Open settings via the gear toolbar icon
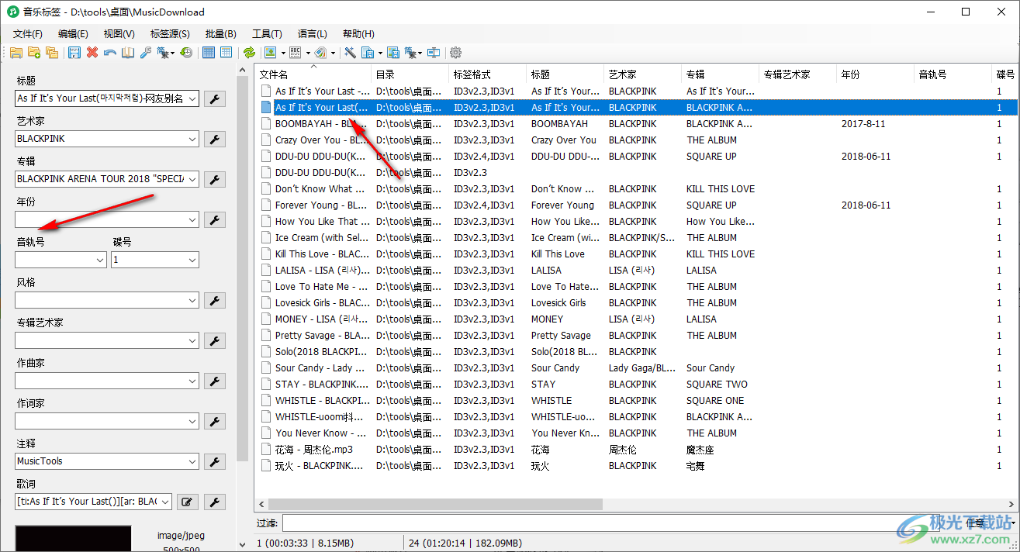Viewport: 1020px width, 552px height. 455,53
